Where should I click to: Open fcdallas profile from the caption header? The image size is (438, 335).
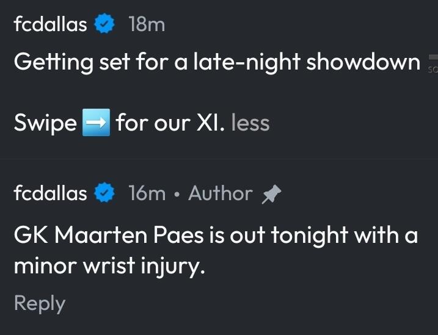(x=50, y=25)
